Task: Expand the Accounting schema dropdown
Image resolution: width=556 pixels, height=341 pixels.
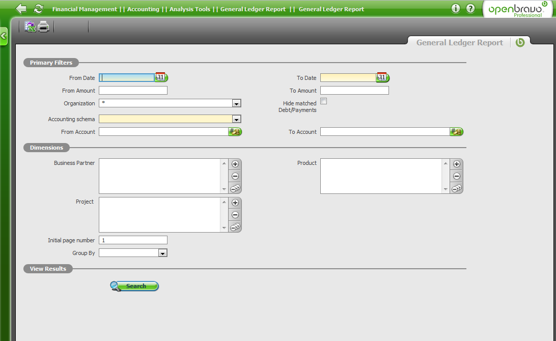Action: (237, 119)
